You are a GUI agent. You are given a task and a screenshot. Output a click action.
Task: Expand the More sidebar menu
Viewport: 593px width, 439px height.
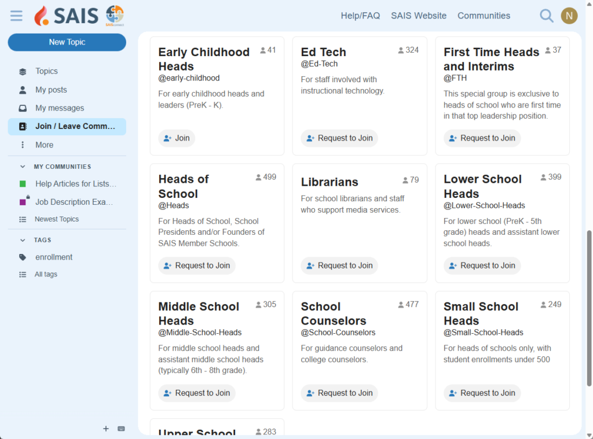tap(44, 145)
